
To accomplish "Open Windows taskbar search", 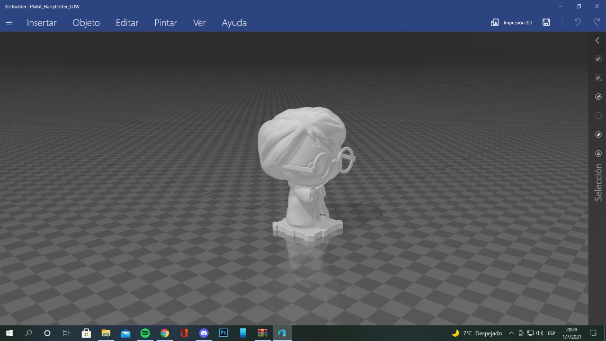I will [x=28, y=333].
